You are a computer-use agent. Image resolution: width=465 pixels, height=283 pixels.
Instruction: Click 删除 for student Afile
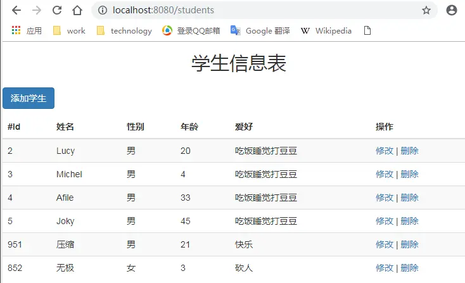pos(409,198)
